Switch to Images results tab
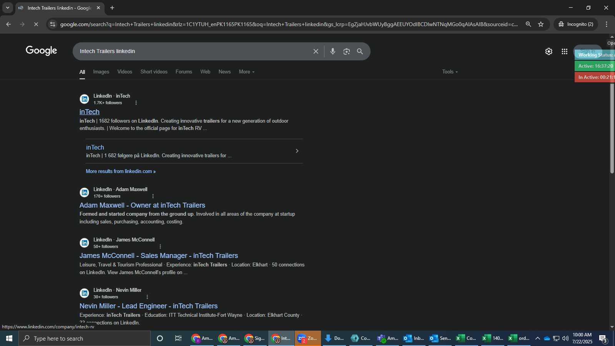The width and height of the screenshot is (615, 346). pyautogui.click(x=101, y=72)
